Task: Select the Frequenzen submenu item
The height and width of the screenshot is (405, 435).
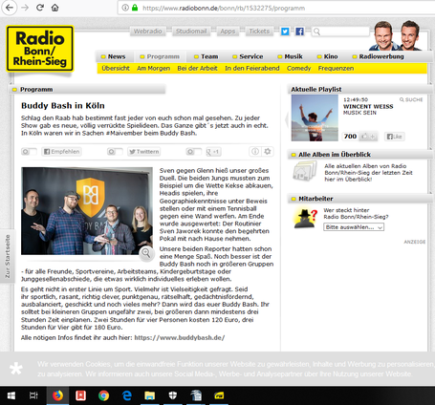Action: [336, 69]
